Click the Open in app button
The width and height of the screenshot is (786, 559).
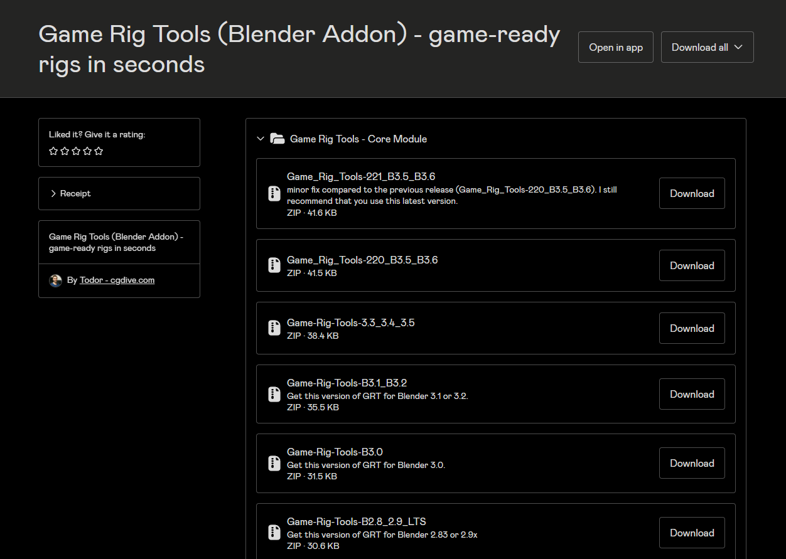tap(615, 47)
